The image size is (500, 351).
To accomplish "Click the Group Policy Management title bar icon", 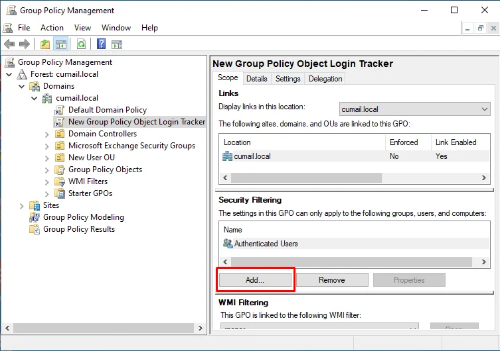I will [x=11, y=10].
